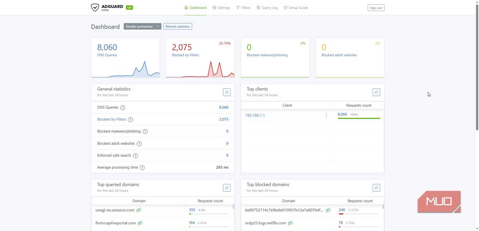The height and width of the screenshot is (231, 479).
Task: Click the Blocked adult websites card
Action: pyautogui.click(x=350, y=57)
